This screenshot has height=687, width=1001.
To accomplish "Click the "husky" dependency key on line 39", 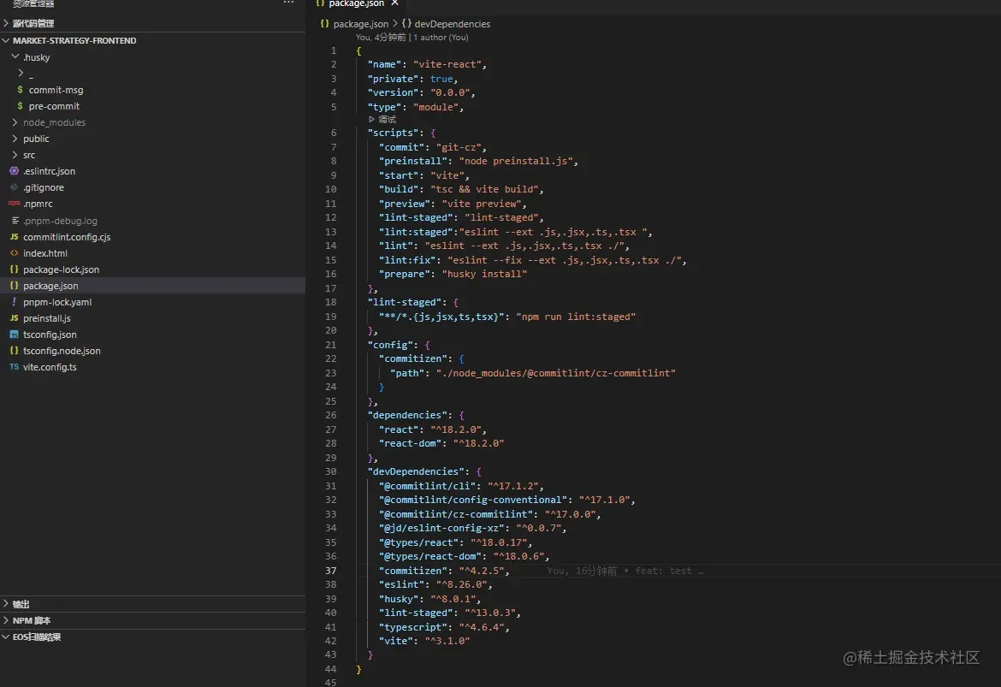I will [399, 599].
